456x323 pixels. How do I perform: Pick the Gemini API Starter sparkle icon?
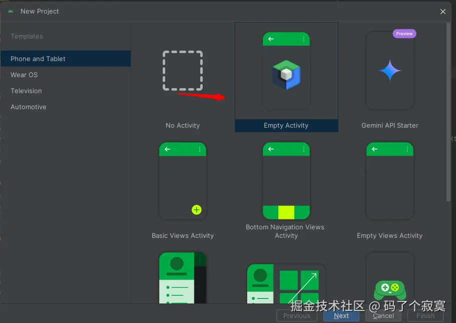[390, 71]
